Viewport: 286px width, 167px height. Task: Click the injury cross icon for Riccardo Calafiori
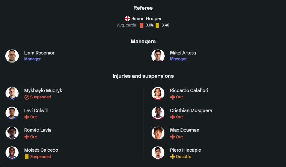[x=172, y=97]
